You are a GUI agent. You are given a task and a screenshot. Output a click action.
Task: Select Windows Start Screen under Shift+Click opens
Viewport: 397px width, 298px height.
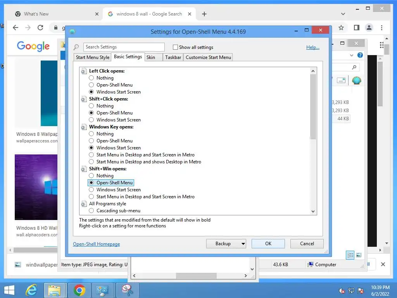tap(91, 120)
